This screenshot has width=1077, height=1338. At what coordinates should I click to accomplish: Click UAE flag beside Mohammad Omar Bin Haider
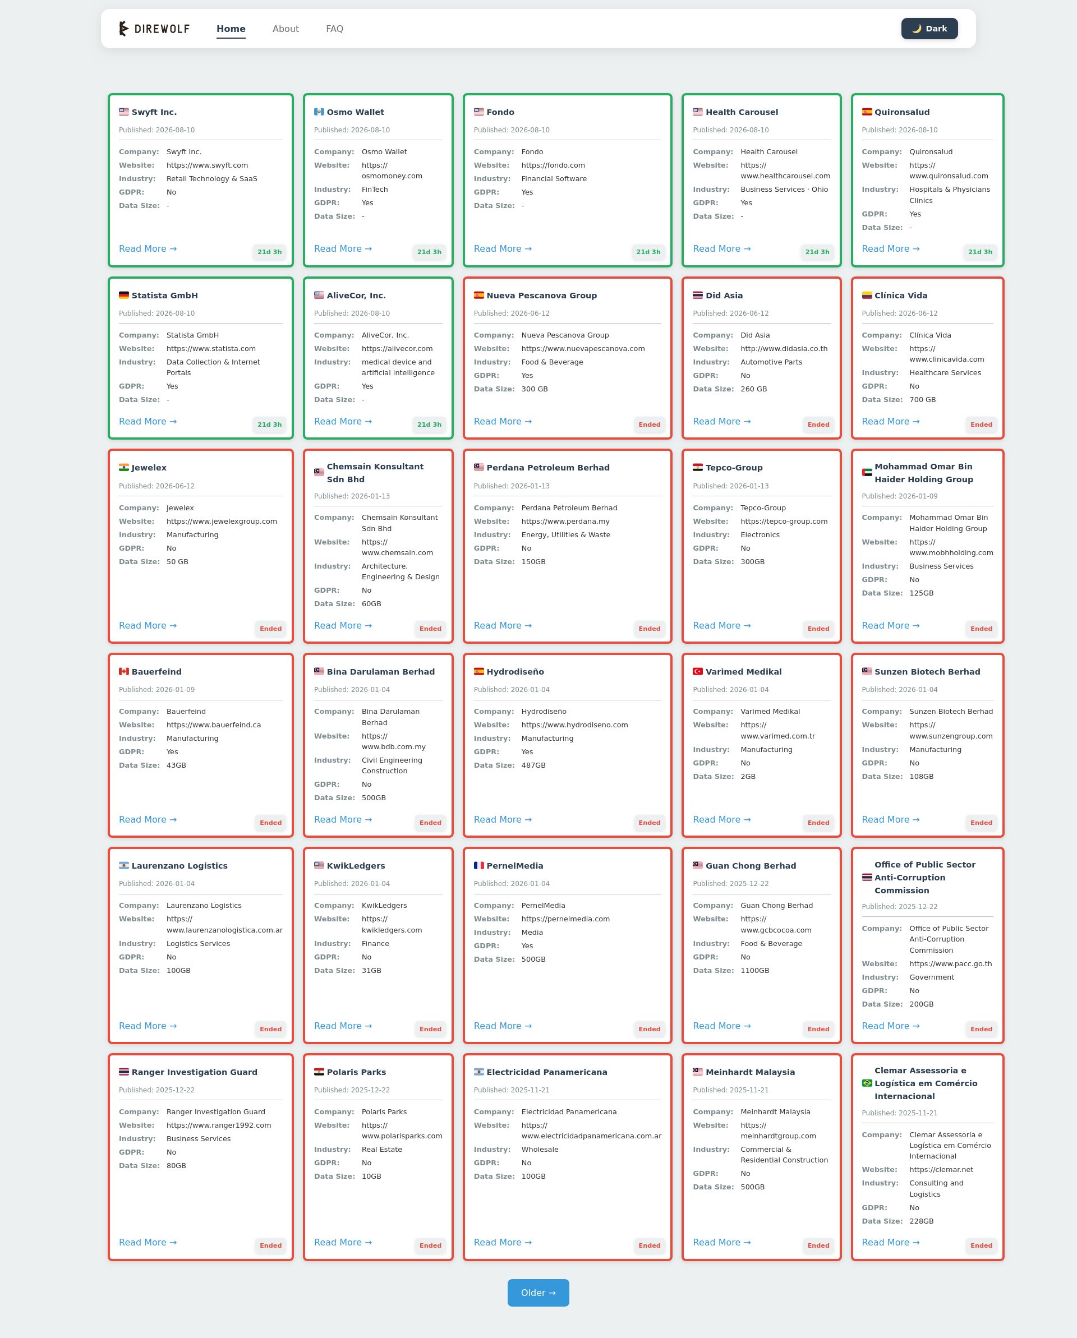click(x=867, y=472)
